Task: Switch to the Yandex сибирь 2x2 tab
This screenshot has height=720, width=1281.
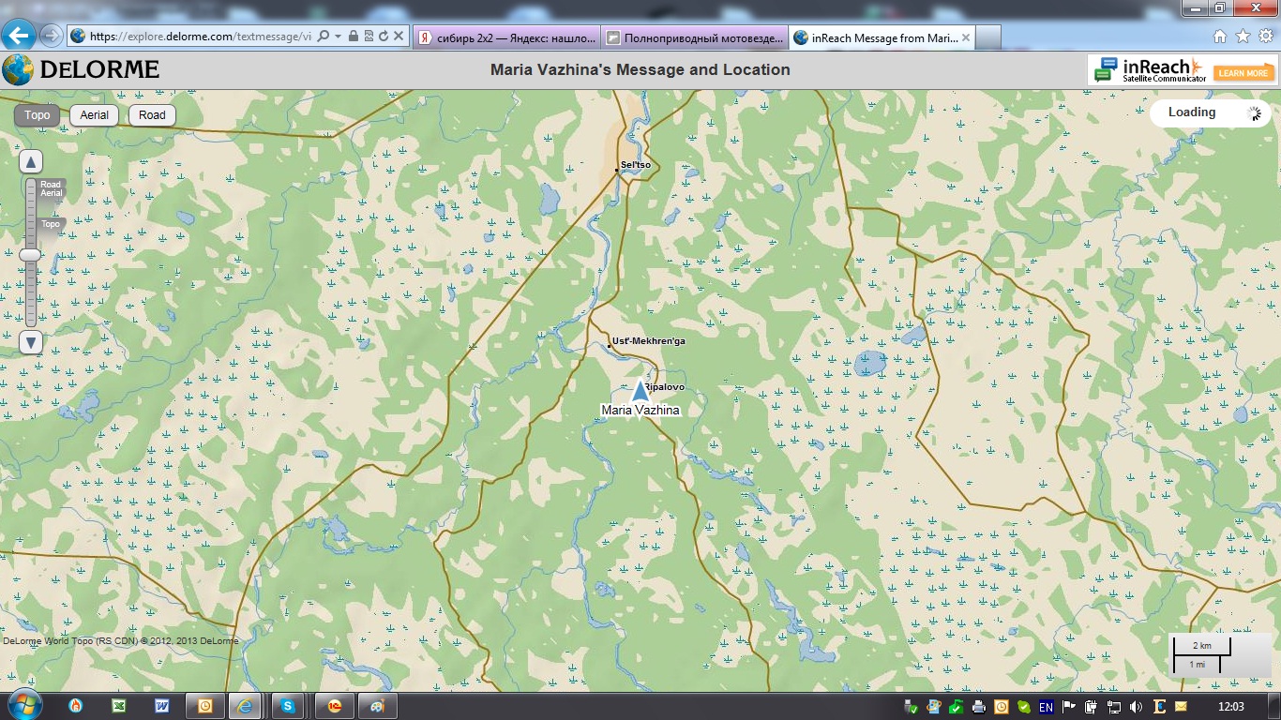Action: [x=506, y=37]
